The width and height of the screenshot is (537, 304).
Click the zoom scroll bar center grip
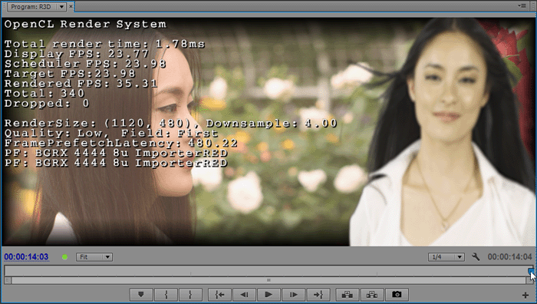pyautogui.click(x=268, y=280)
